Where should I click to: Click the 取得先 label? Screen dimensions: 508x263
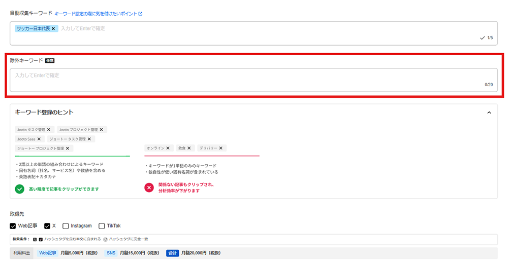[17, 214]
